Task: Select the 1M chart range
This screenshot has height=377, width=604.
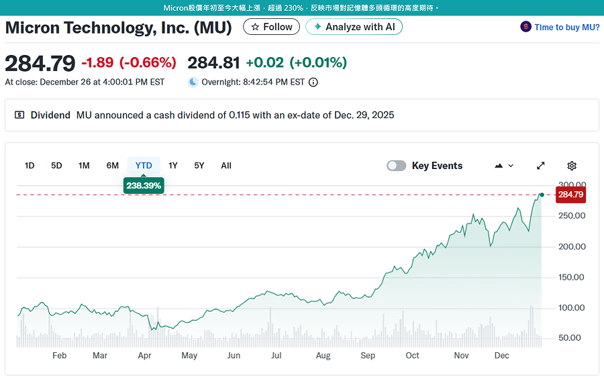Action: coord(84,166)
